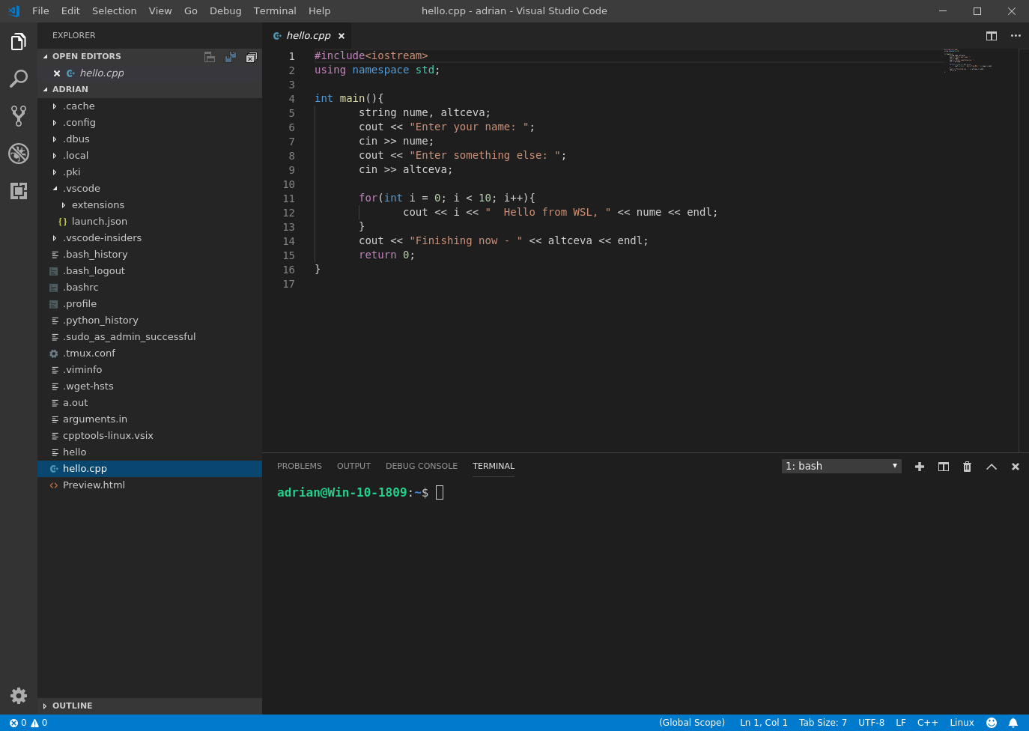Switch to the OUTPUT panel tab

click(x=353, y=466)
